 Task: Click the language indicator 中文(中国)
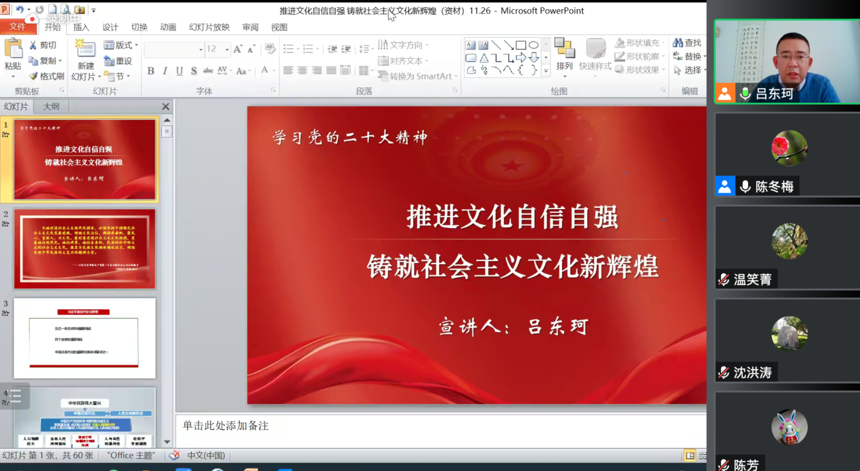pos(206,455)
